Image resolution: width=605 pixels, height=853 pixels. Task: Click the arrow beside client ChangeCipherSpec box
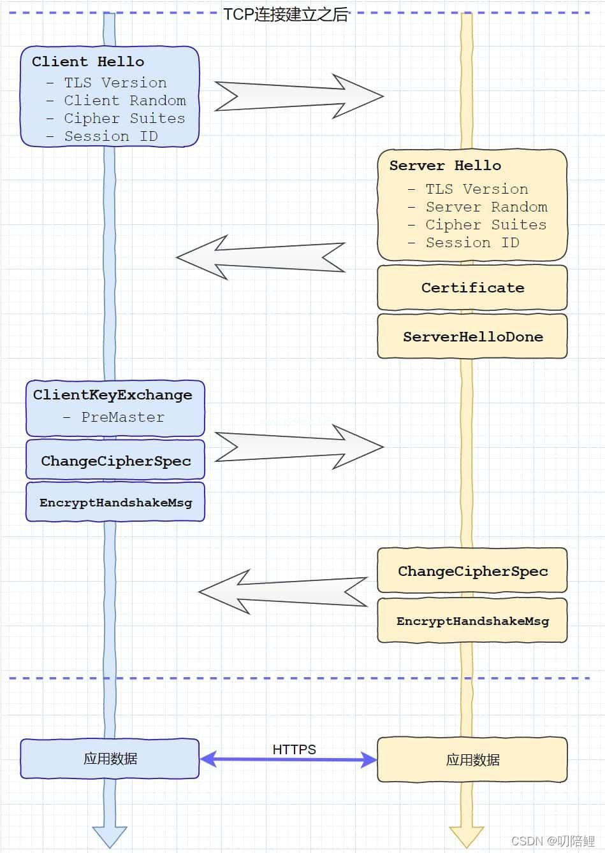(x=298, y=447)
